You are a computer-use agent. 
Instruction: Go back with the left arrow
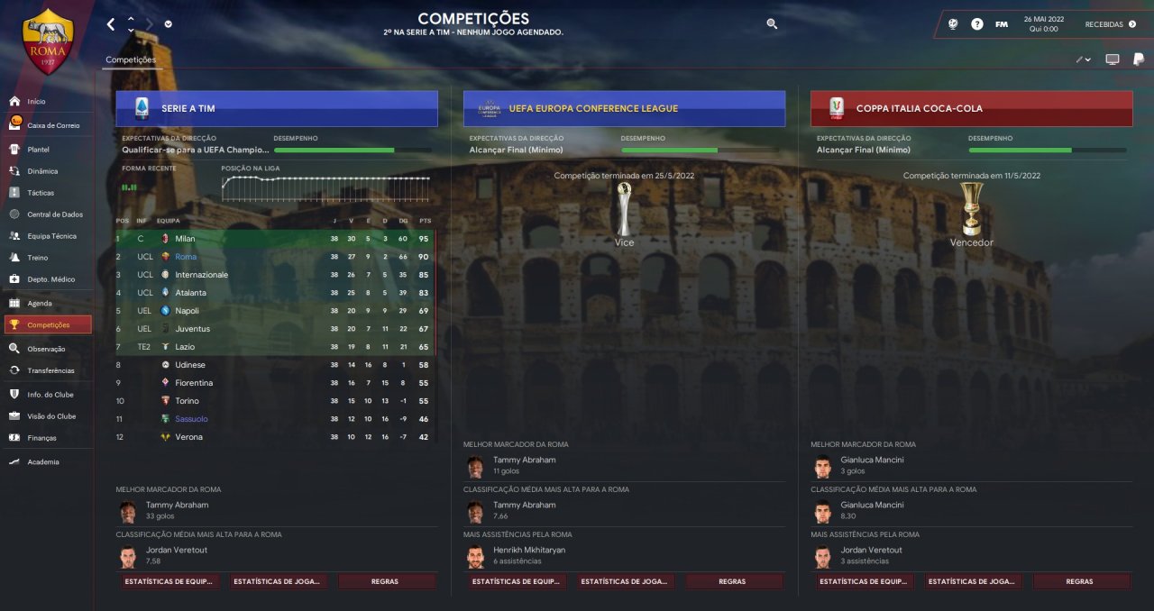pos(111,24)
